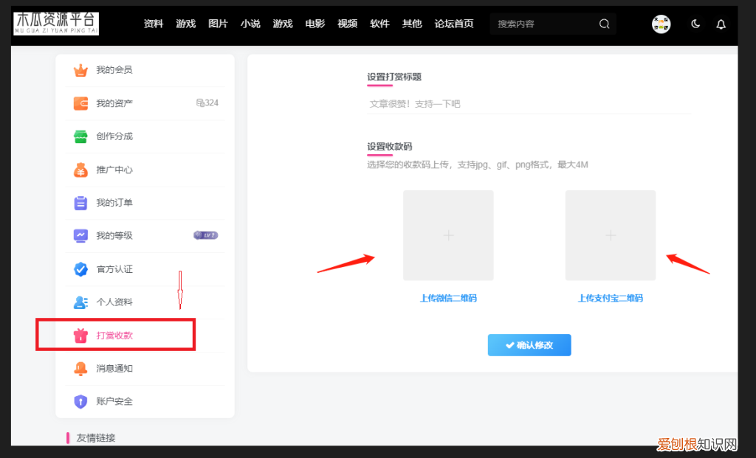This screenshot has height=458, width=756.
Task: Select the shield icon for 账户安全
Action: tap(80, 401)
